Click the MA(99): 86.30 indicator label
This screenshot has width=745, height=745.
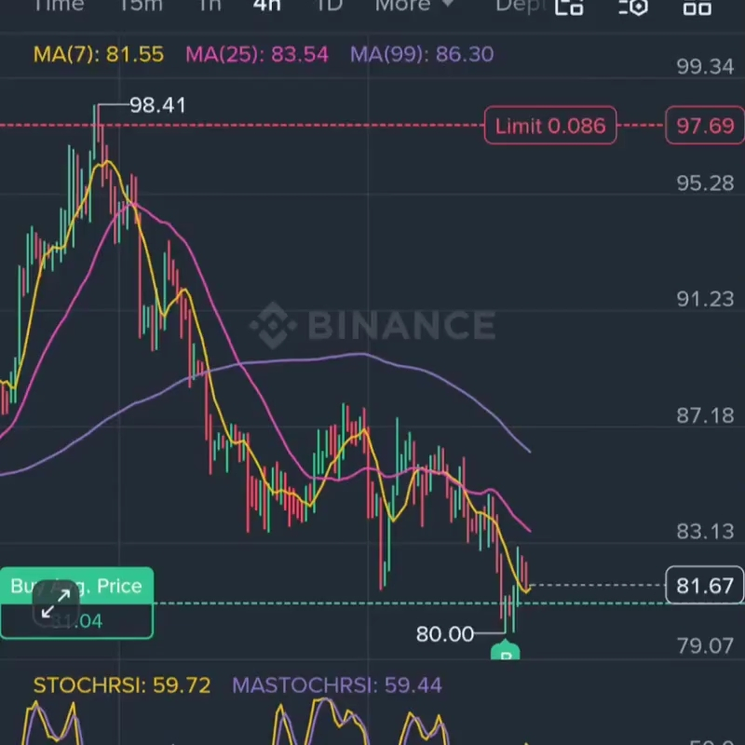pyautogui.click(x=422, y=54)
